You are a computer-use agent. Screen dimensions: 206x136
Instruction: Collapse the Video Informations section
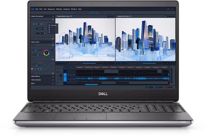[53, 16]
